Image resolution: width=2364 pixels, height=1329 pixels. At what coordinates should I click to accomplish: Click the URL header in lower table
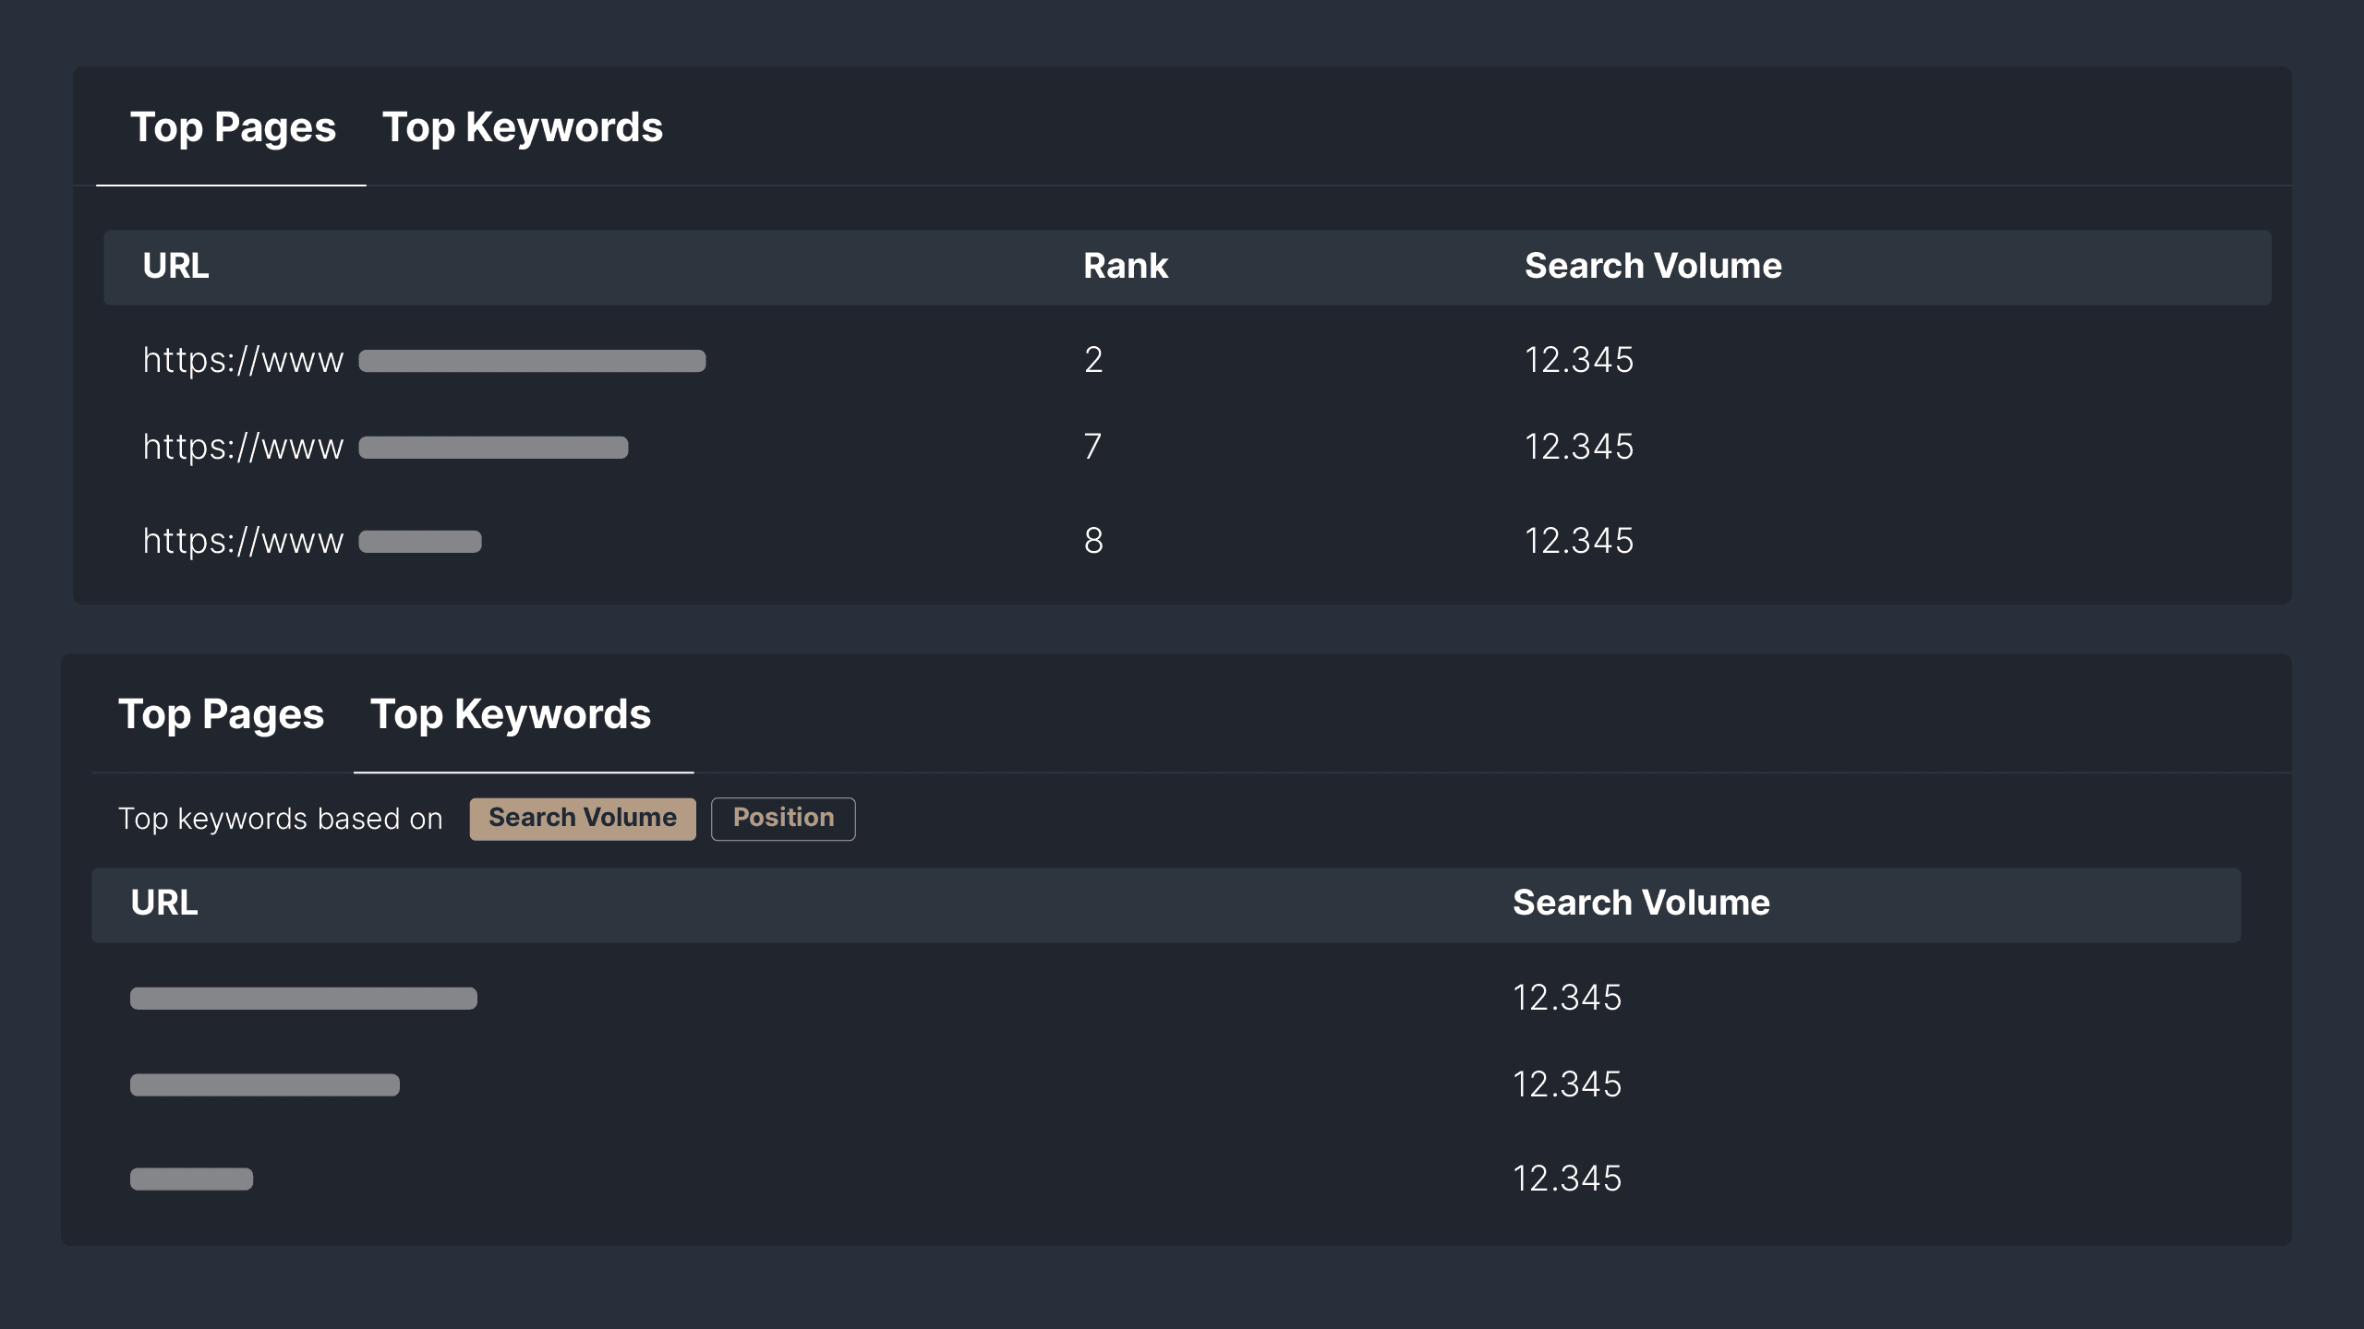[163, 904]
